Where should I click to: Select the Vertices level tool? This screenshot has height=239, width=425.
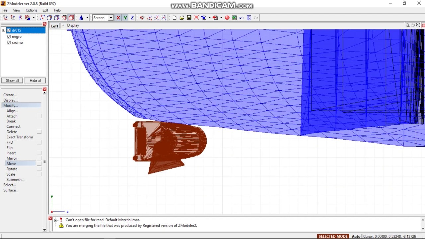tap(42, 18)
